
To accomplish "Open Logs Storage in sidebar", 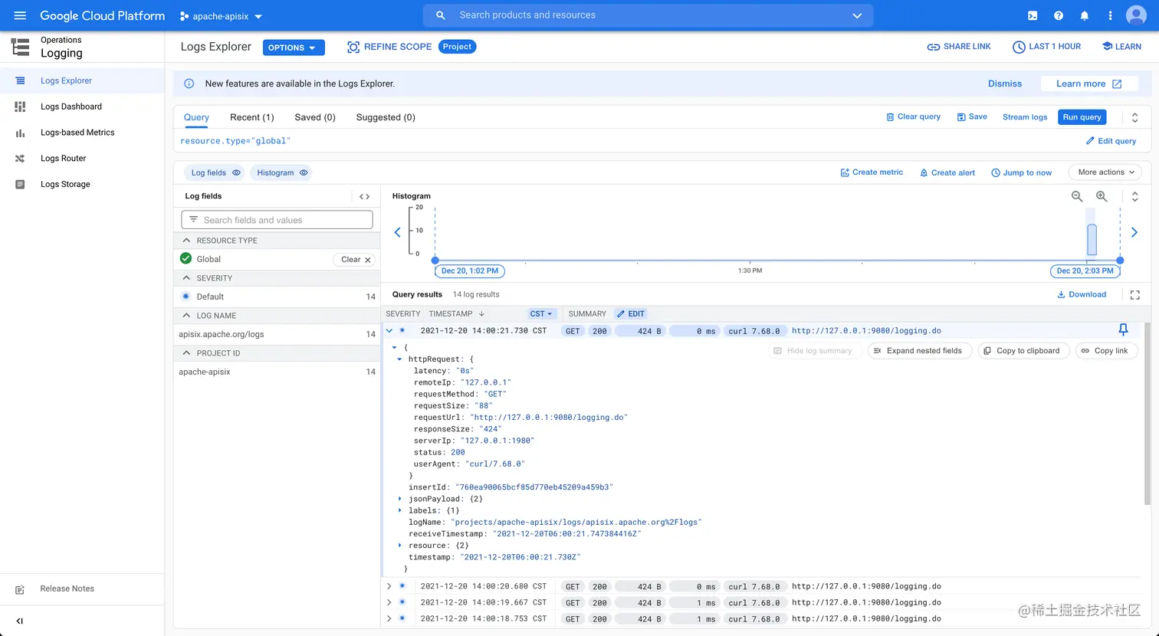I will [x=82, y=185].
